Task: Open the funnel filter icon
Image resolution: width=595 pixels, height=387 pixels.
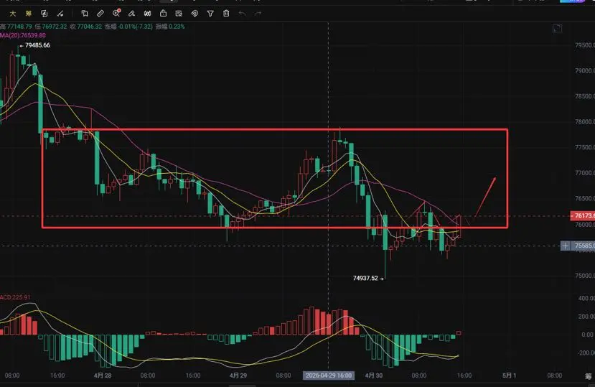Action: [210, 14]
